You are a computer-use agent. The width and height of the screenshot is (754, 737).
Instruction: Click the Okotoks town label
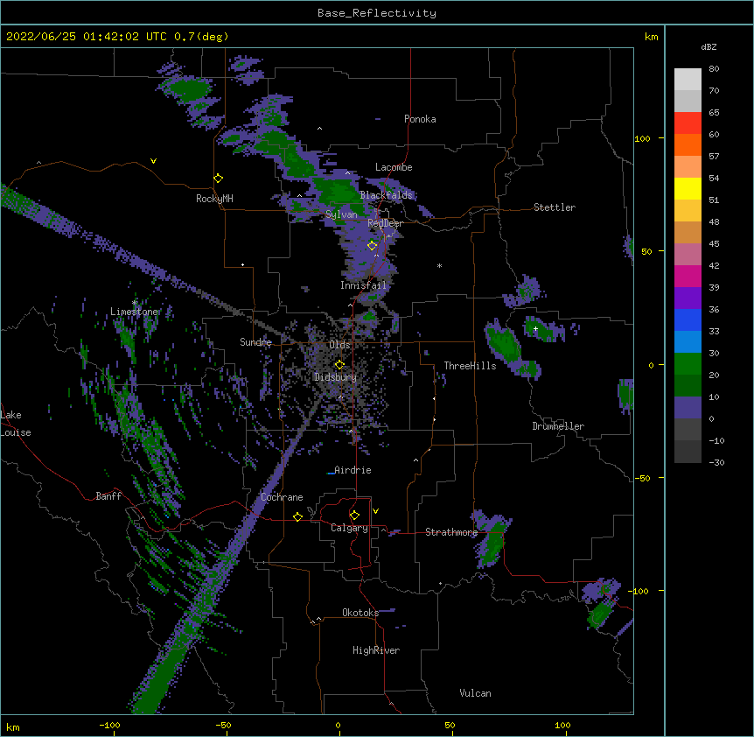click(x=360, y=613)
